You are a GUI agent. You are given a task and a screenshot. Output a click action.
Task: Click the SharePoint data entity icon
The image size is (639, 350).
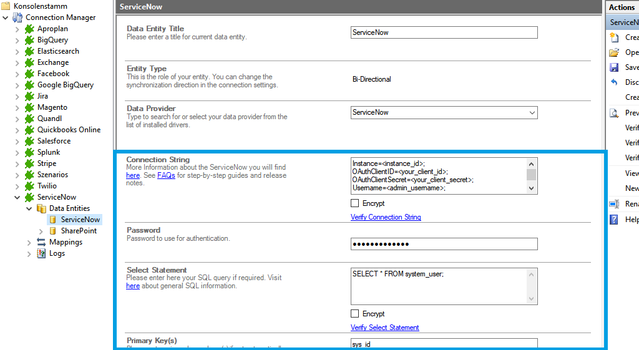click(53, 231)
